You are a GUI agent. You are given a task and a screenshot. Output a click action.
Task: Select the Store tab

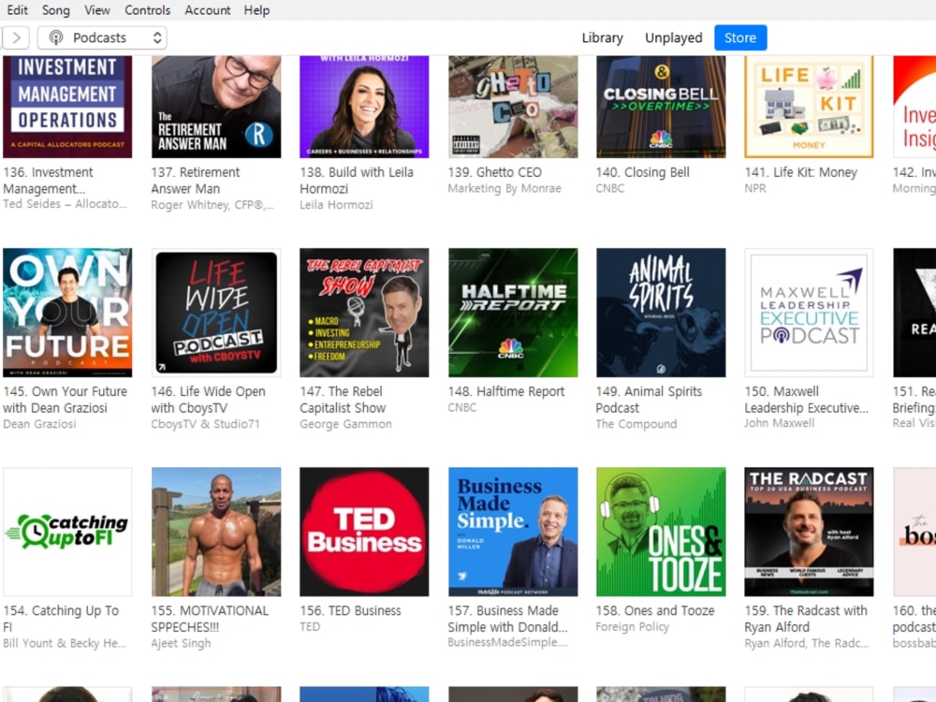point(740,37)
